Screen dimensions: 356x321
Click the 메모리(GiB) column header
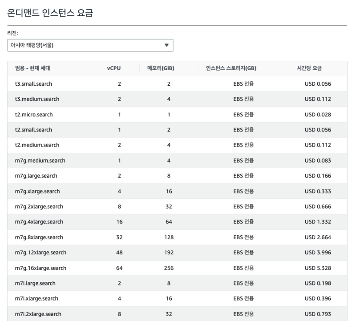pyautogui.click(x=160, y=68)
